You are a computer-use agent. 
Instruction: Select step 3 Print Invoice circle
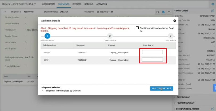[x=171, y=36]
